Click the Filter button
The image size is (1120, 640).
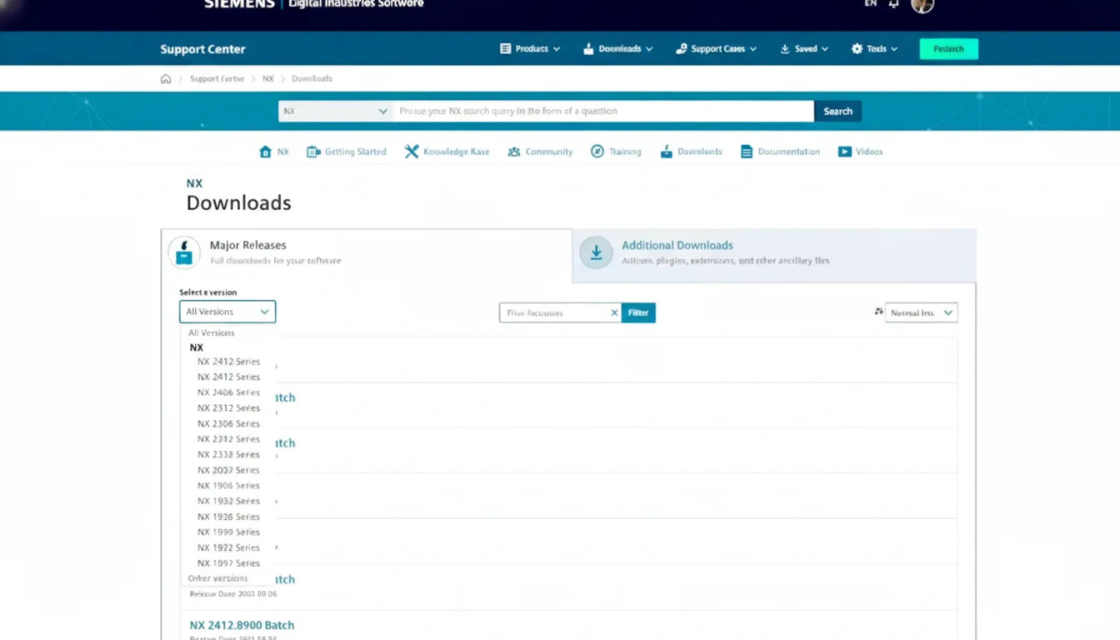(x=638, y=313)
